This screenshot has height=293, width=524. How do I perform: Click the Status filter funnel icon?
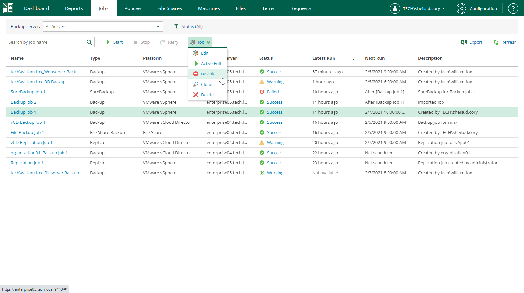pyautogui.click(x=176, y=26)
